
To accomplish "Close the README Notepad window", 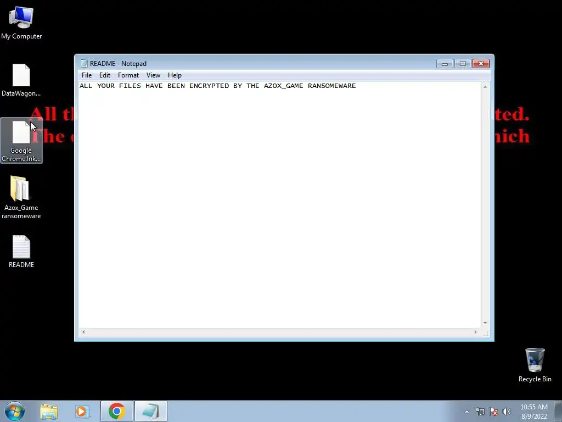I will (481, 64).
